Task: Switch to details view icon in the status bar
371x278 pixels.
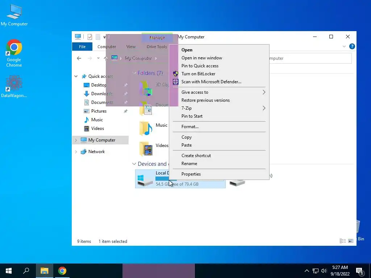Action: pos(343,241)
